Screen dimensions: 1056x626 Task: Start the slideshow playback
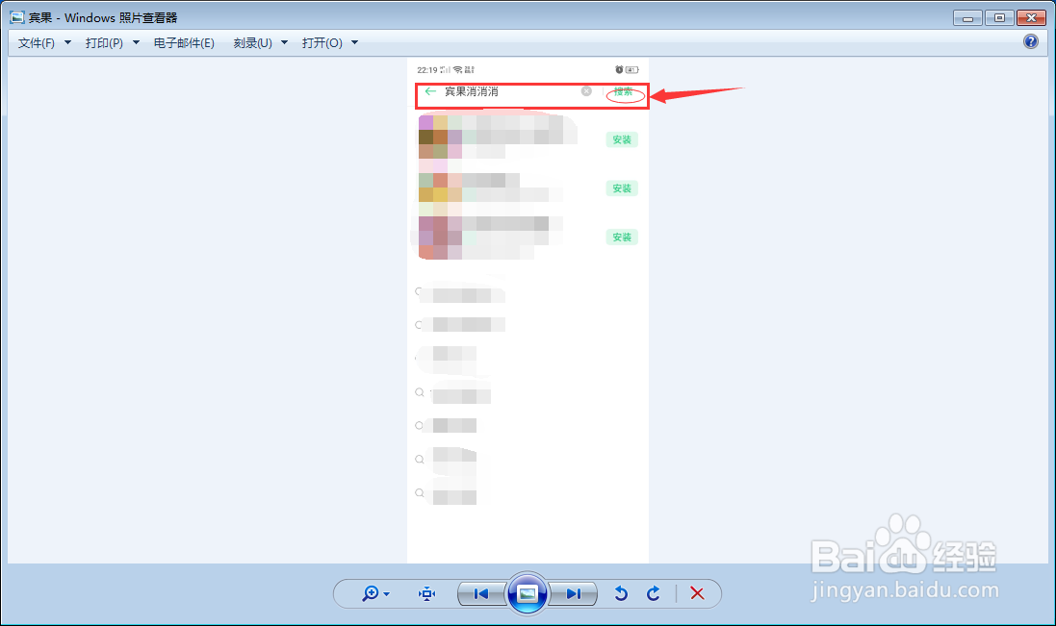[x=527, y=593]
